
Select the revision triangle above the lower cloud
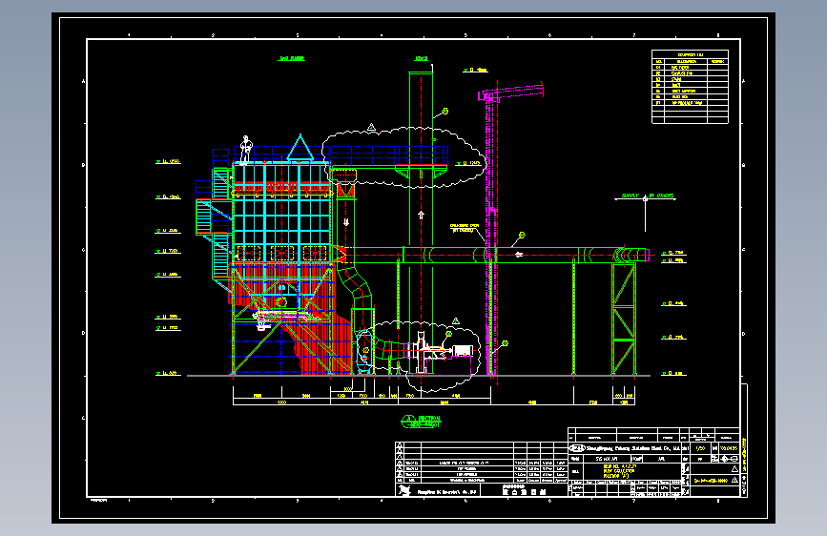pyautogui.click(x=456, y=320)
